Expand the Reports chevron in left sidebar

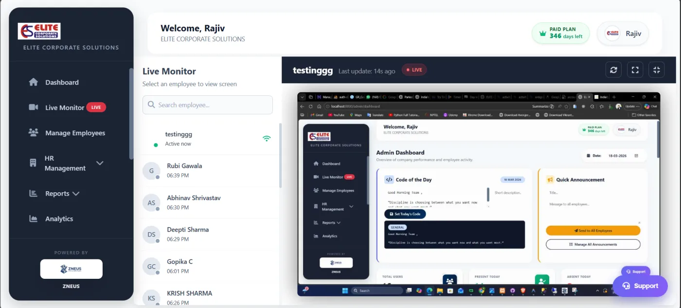coord(76,193)
